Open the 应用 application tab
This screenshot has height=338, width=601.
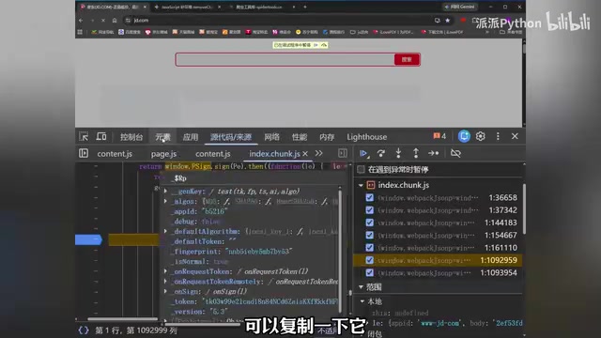(191, 137)
